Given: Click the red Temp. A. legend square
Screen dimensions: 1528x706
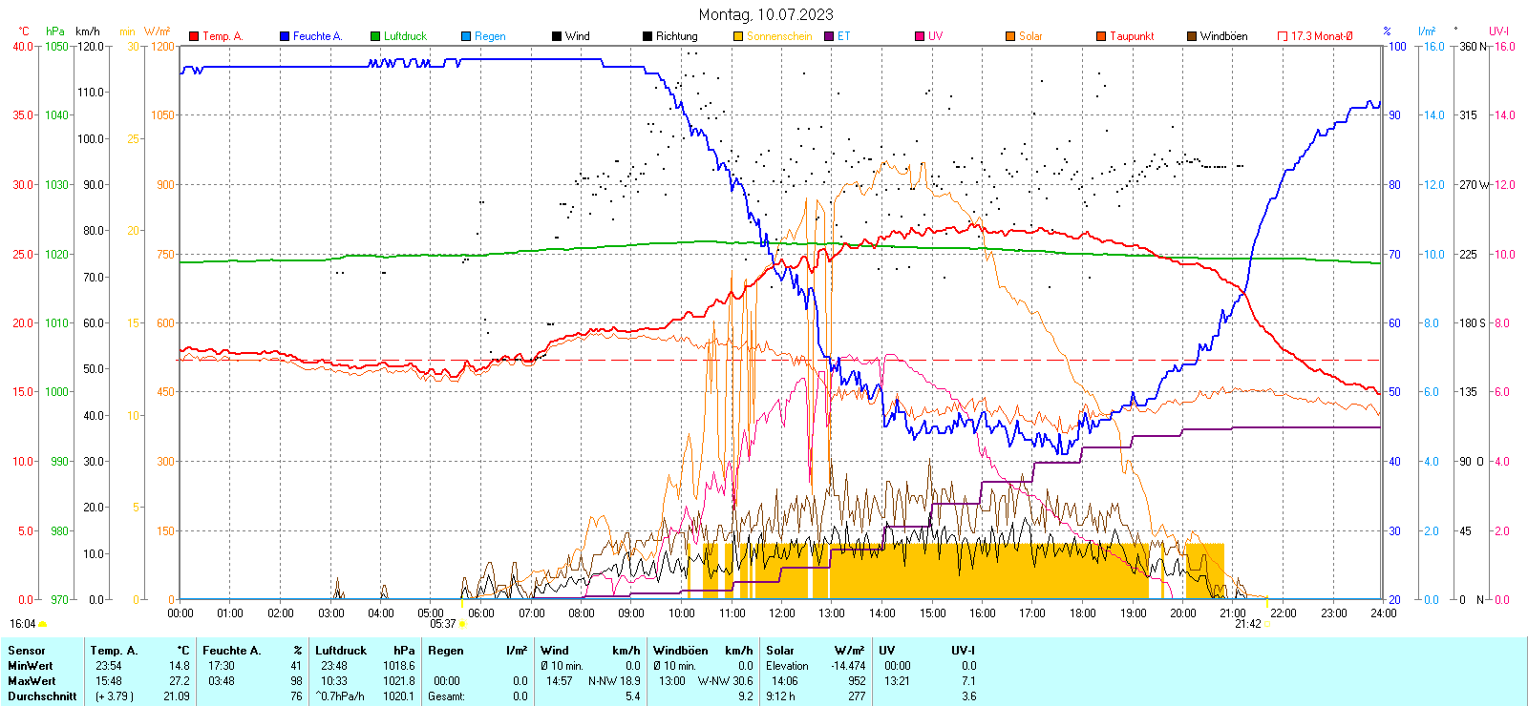Looking at the screenshot, I should (194, 36).
